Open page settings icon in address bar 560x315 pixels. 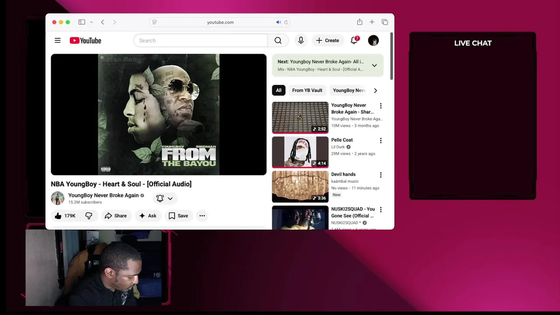154,22
